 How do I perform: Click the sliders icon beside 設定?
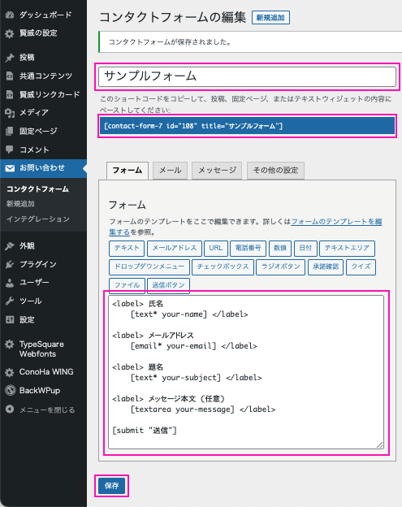10,320
